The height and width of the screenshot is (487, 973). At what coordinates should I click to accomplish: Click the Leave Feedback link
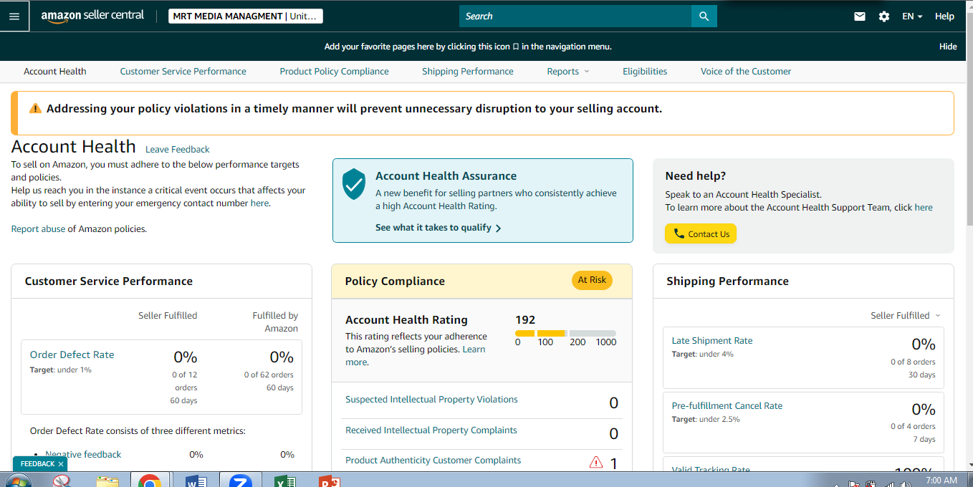[178, 150]
